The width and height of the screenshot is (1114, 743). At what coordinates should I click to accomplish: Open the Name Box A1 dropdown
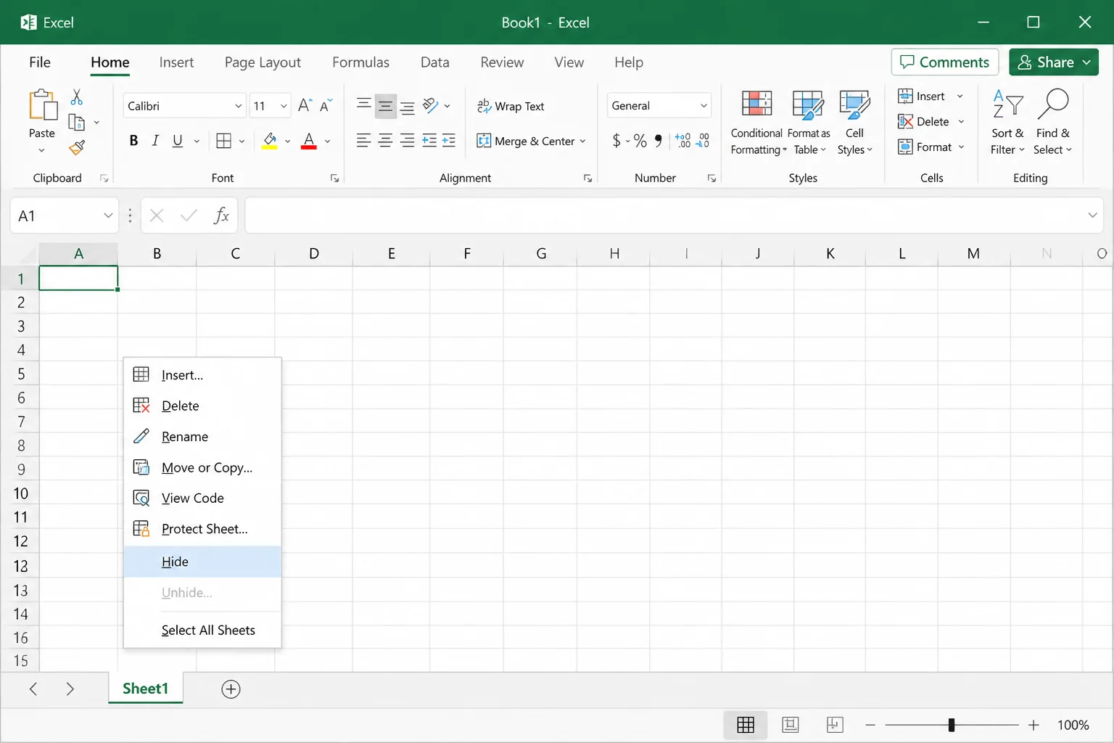(x=108, y=215)
